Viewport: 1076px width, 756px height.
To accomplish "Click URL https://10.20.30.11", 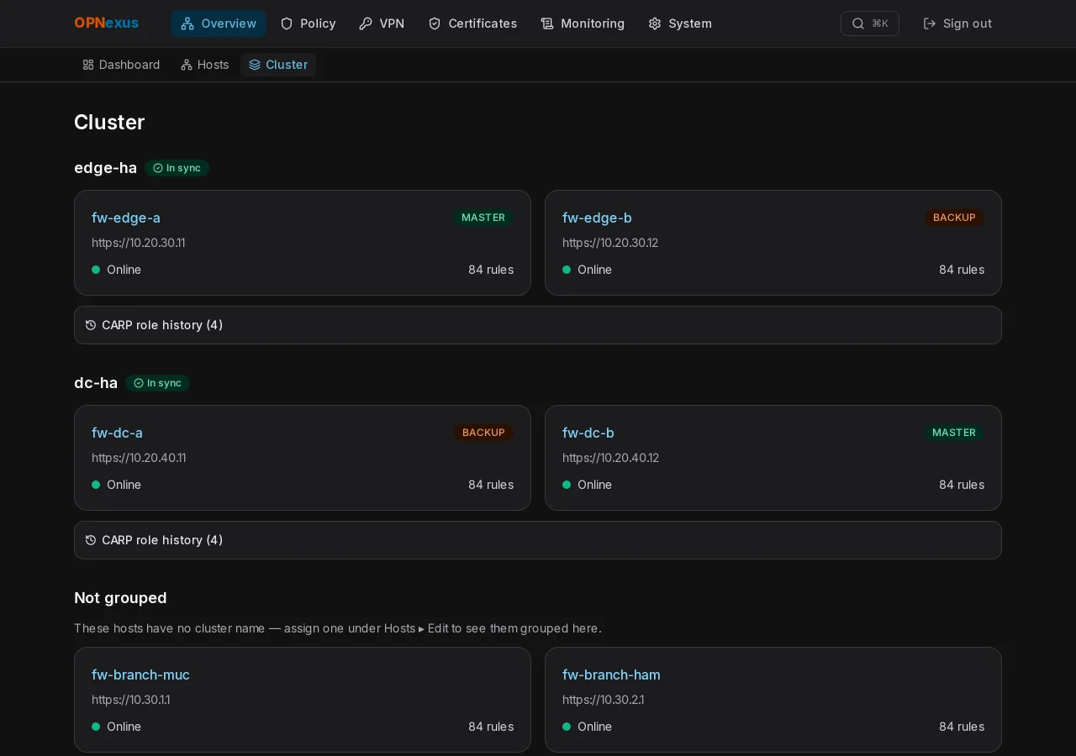I will (x=139, y=243).
